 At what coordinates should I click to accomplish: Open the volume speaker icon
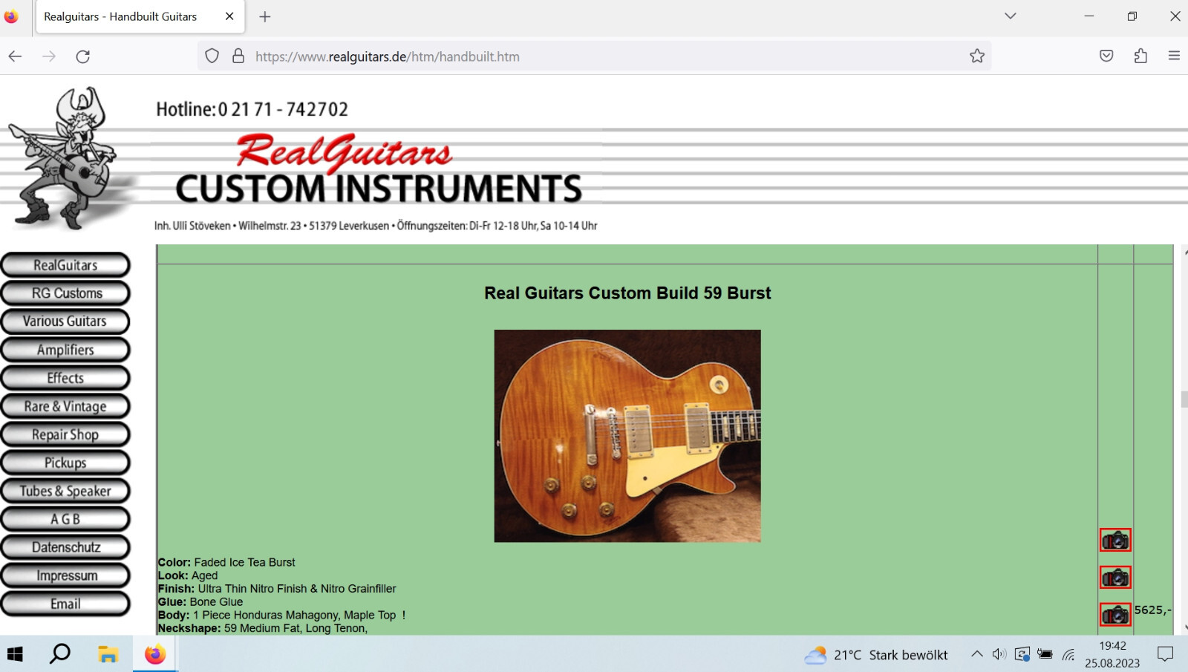[x=999, y=654]
